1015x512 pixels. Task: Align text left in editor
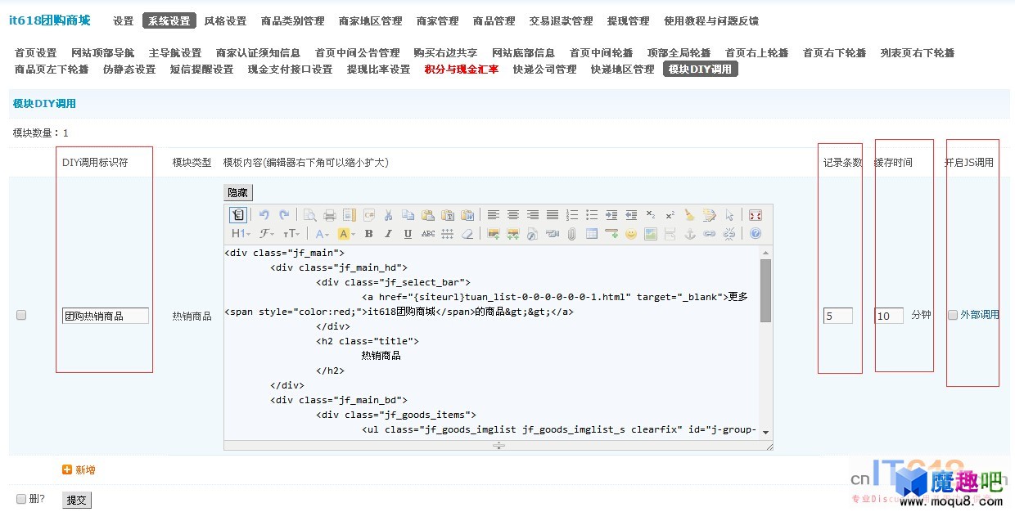(x=494, y=215)
